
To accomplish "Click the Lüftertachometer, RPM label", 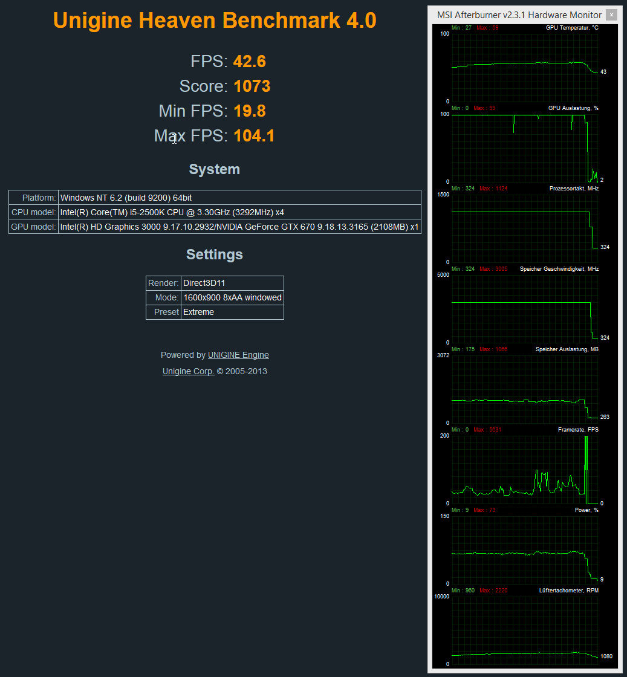I will coord(569,590).
